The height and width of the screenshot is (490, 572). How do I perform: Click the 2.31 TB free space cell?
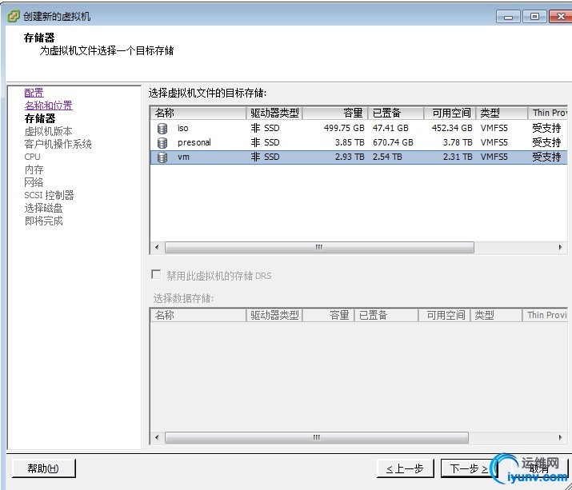pos(458,157)
